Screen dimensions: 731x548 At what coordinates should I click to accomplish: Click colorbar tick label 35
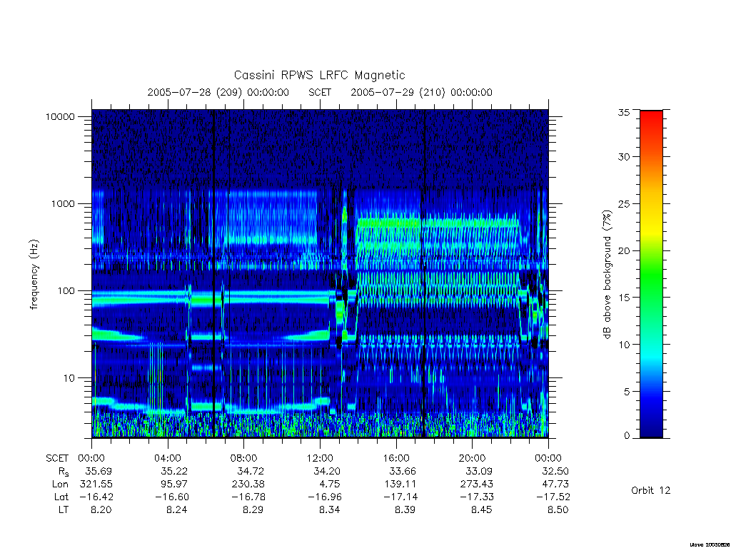tap(623, 112)
